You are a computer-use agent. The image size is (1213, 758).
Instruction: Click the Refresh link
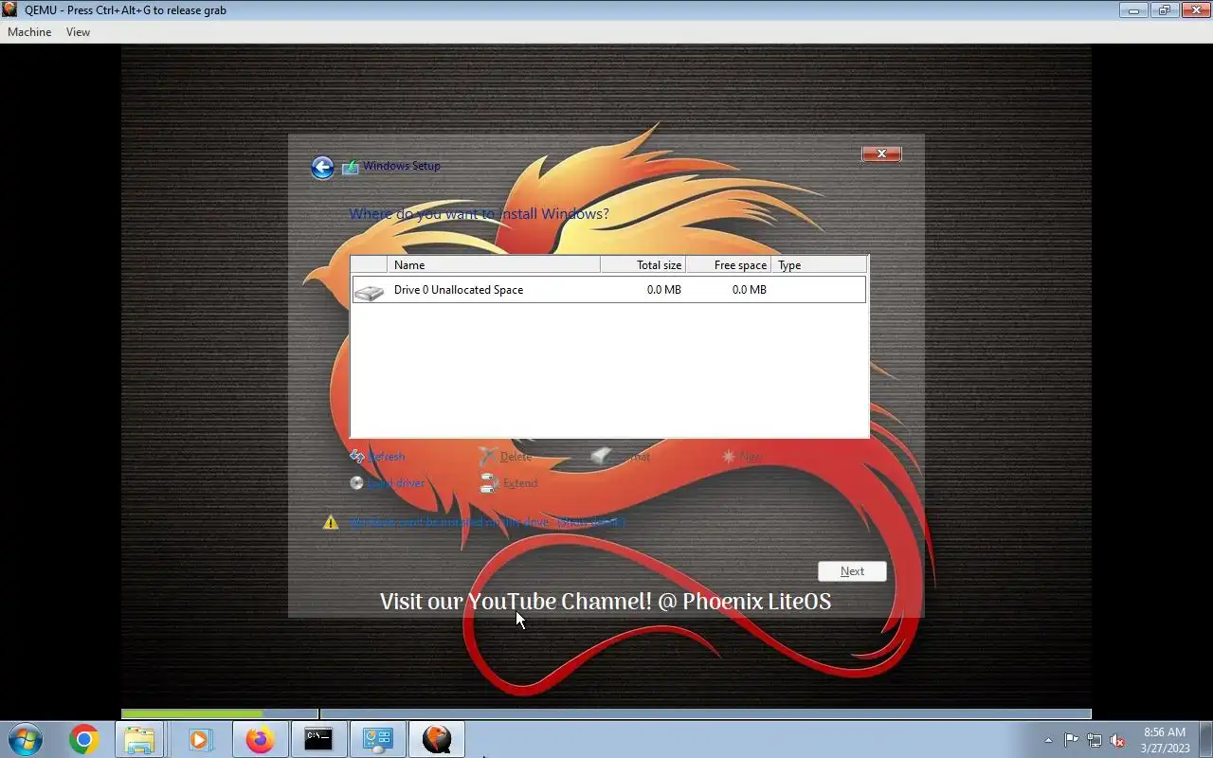click(x=387, y=457)
